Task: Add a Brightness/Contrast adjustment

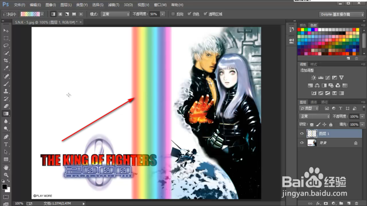Action: (x=314, y=78)
